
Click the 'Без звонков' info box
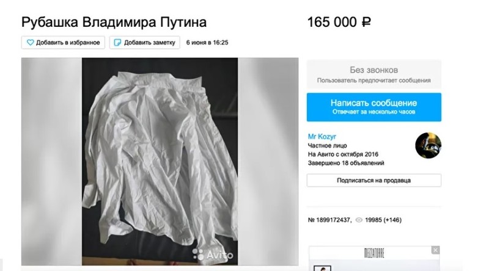(x=373, y=74)
